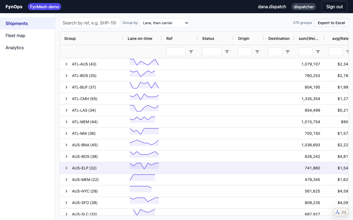
Task: Click the Destination column filter input
Action: click(275, 52)
